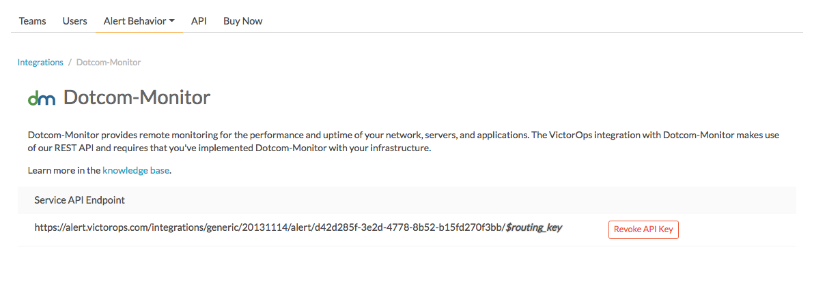Screen dimensions: 827x303
Task: Click the Service API Endpoint header row
Action: coord(407,200)
